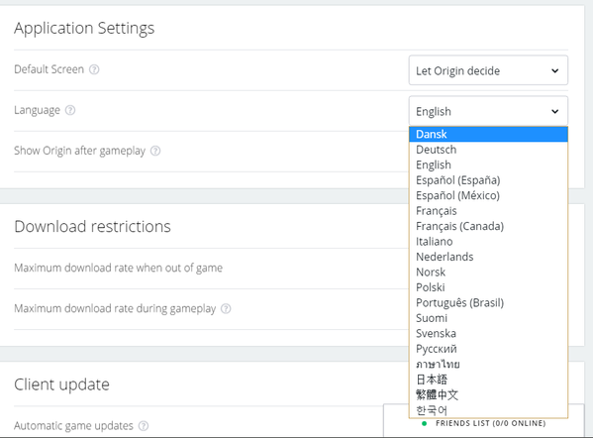The width and height of the screenshot is (593, 438).
Task: Click green online status dot in friends list
Action: click(425, 423)
